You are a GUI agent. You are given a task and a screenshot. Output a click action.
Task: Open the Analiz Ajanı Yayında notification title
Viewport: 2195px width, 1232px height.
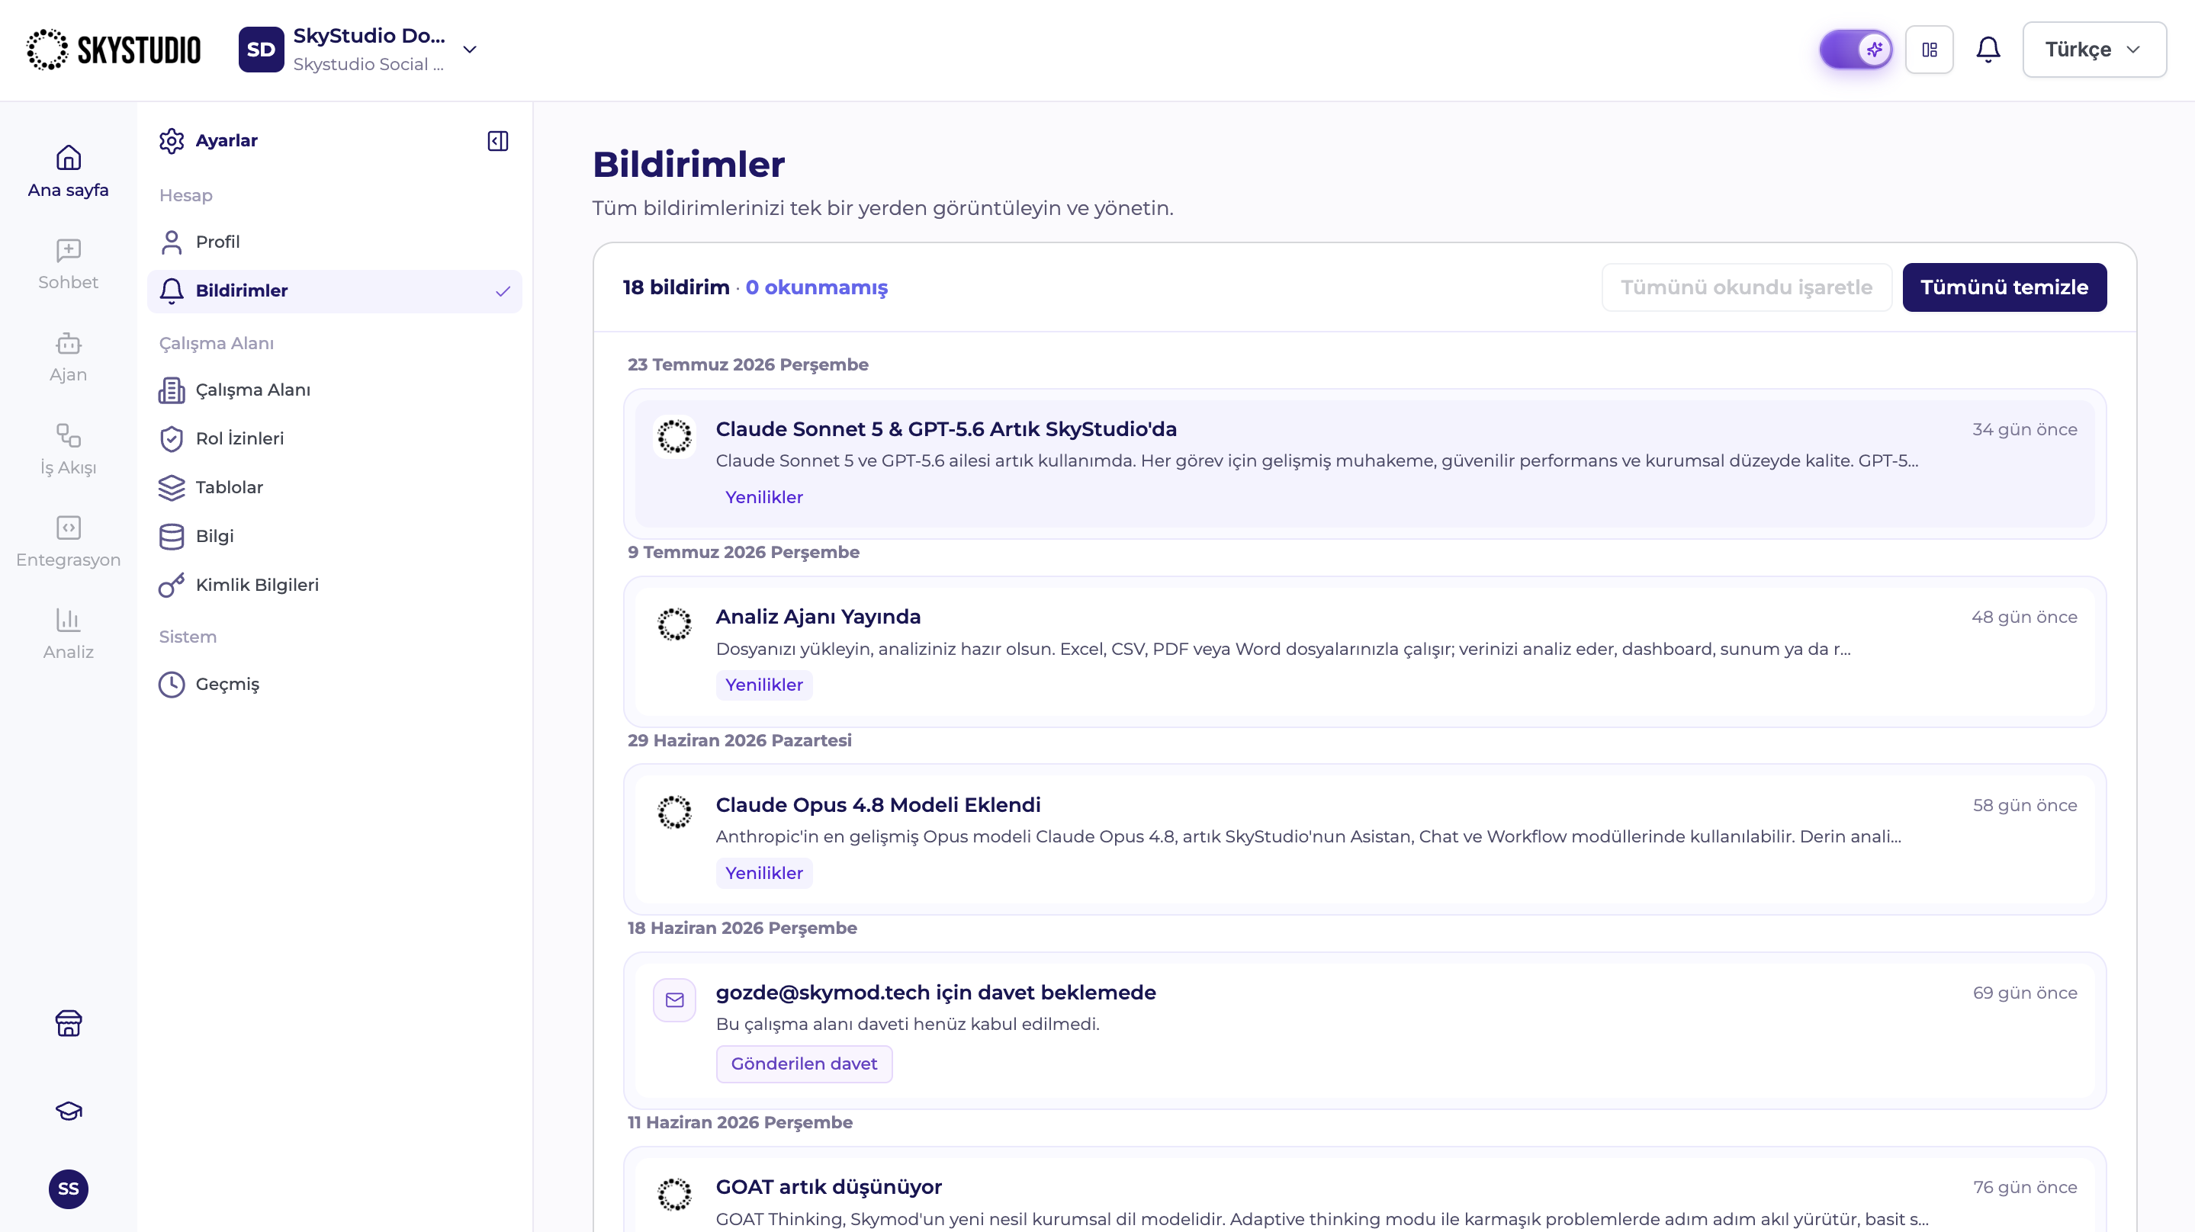pos(818,616)
